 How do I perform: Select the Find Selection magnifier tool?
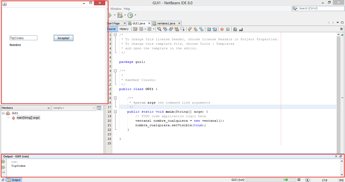point(159,29)
